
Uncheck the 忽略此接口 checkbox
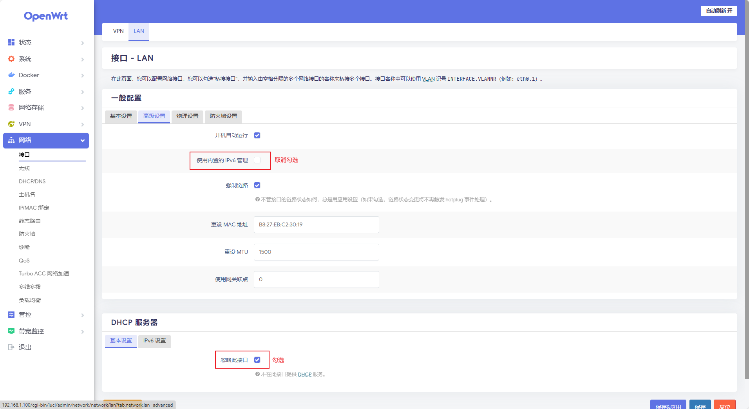point(257,360)
